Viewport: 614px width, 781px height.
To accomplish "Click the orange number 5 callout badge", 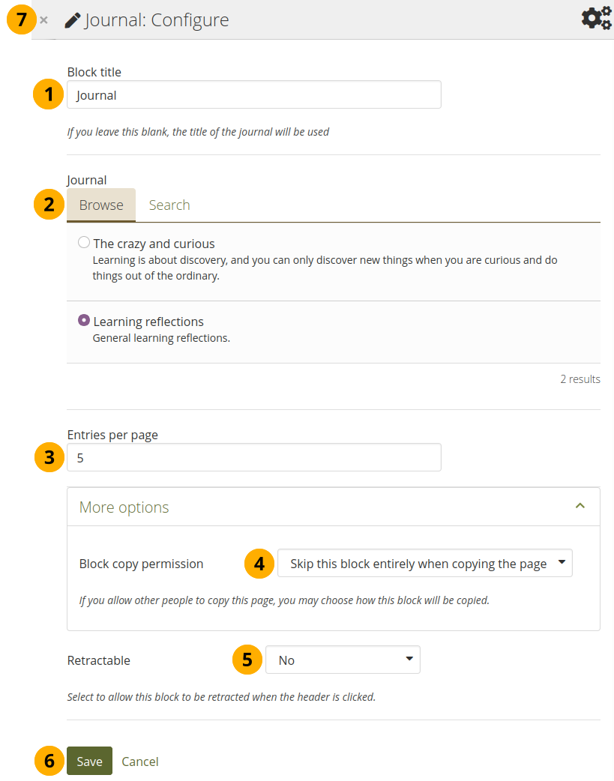I will (247, 660).
